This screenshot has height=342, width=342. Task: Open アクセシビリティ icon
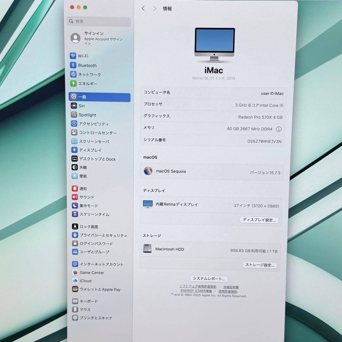click(74, 123)
